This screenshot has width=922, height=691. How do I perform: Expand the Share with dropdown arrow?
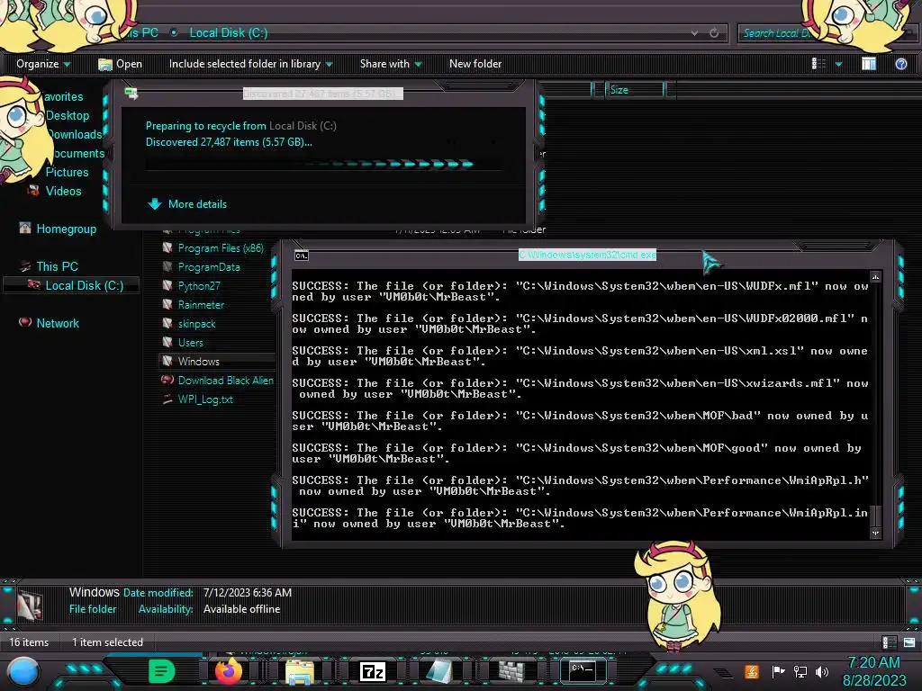[x=418, y=64]
